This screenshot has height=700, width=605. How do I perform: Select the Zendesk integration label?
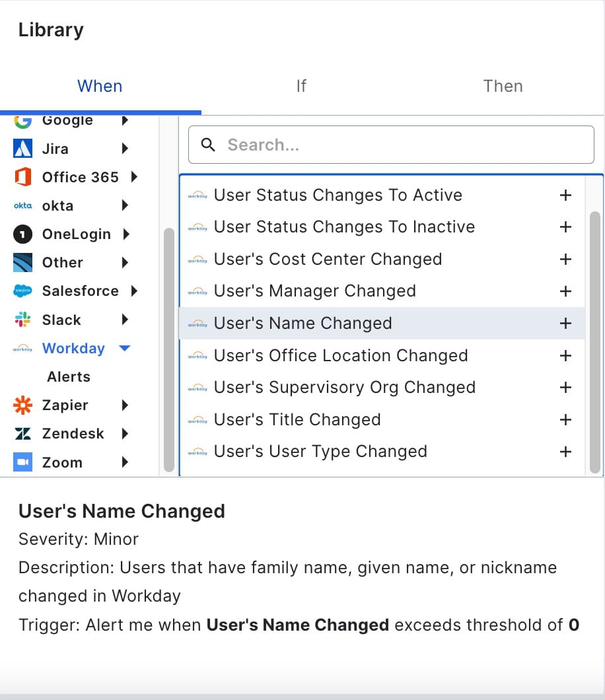pos(73,433)
